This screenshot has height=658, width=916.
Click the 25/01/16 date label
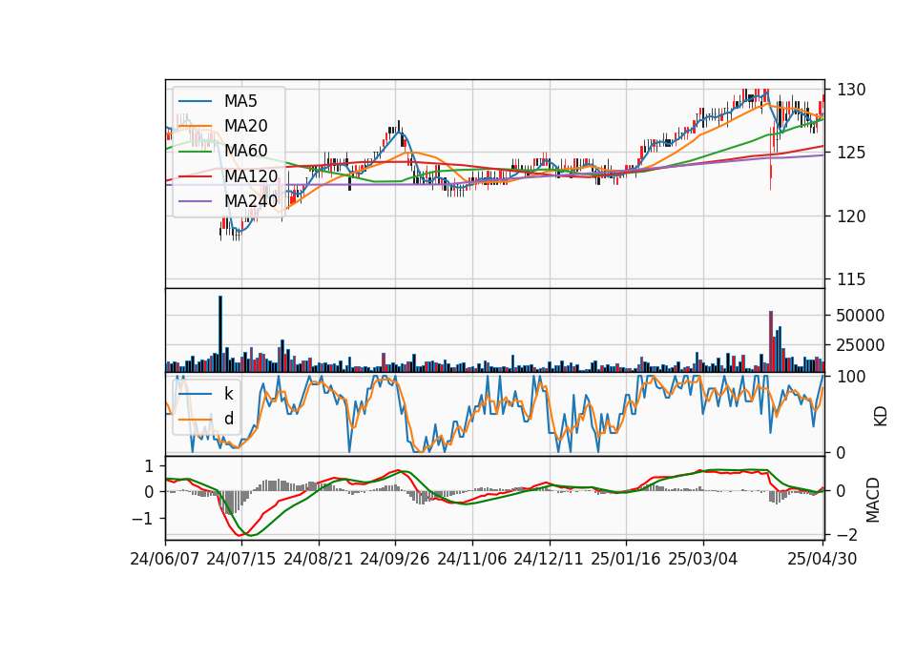click(626, 559)
